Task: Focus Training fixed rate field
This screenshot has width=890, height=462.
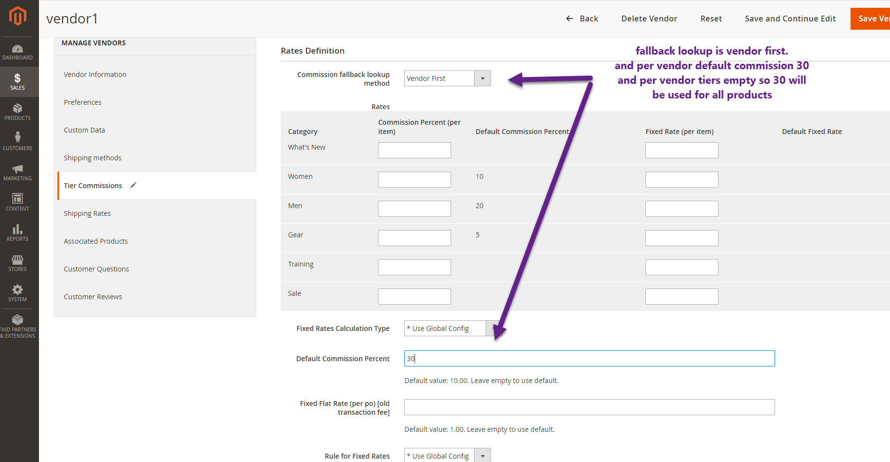Action: (682, 267)
